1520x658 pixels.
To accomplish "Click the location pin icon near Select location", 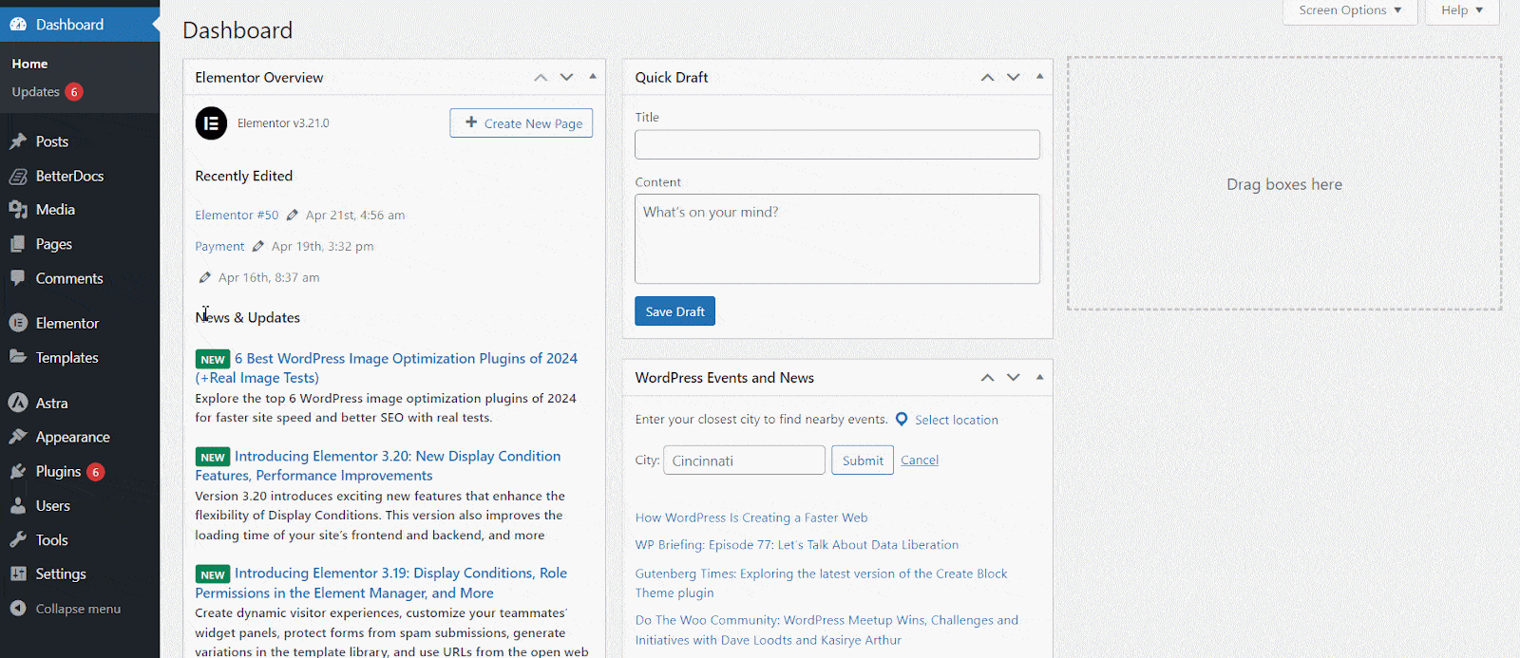I will [902, 420].
